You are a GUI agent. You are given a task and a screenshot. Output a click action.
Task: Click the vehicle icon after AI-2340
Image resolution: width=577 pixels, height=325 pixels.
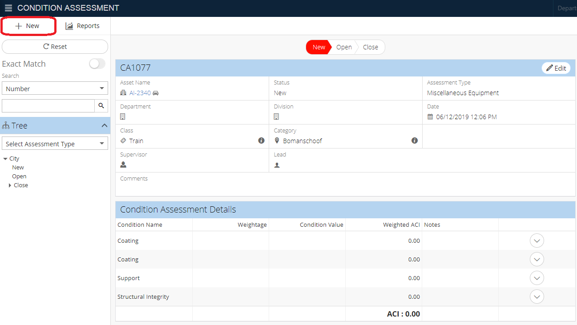coord(156,93)
